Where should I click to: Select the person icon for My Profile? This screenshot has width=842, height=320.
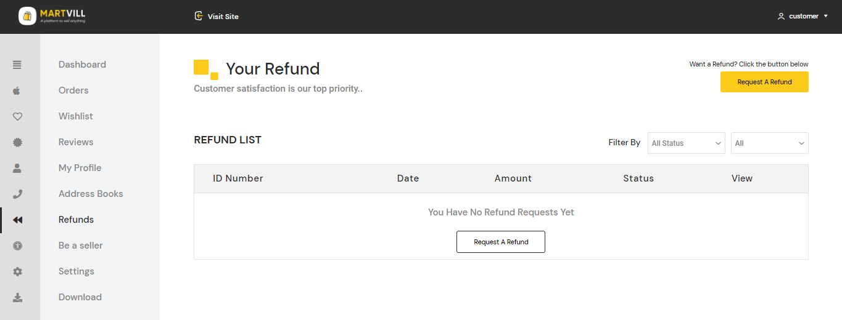(17, 168)
